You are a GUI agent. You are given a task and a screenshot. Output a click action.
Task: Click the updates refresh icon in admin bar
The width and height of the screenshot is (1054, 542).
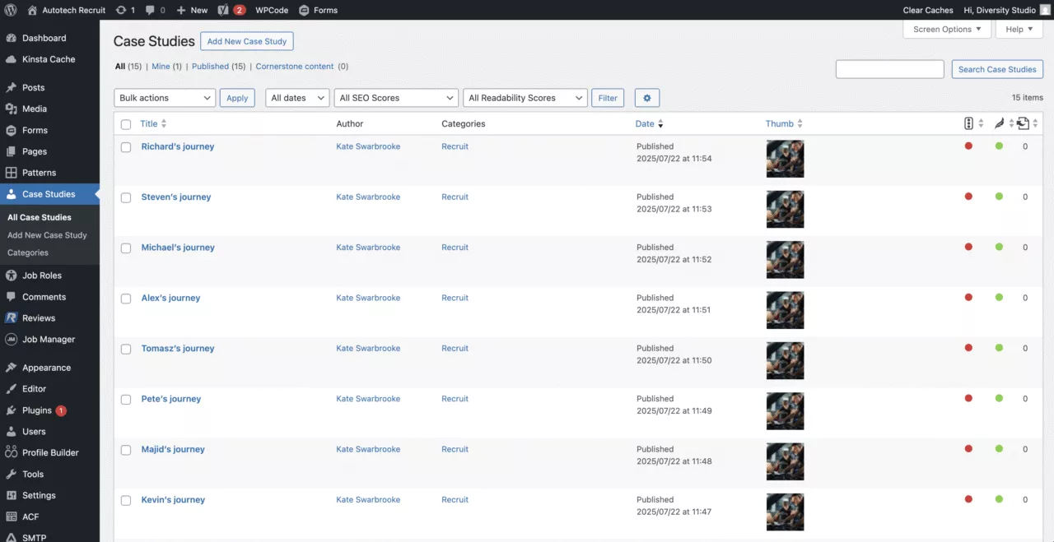(121, 10)
